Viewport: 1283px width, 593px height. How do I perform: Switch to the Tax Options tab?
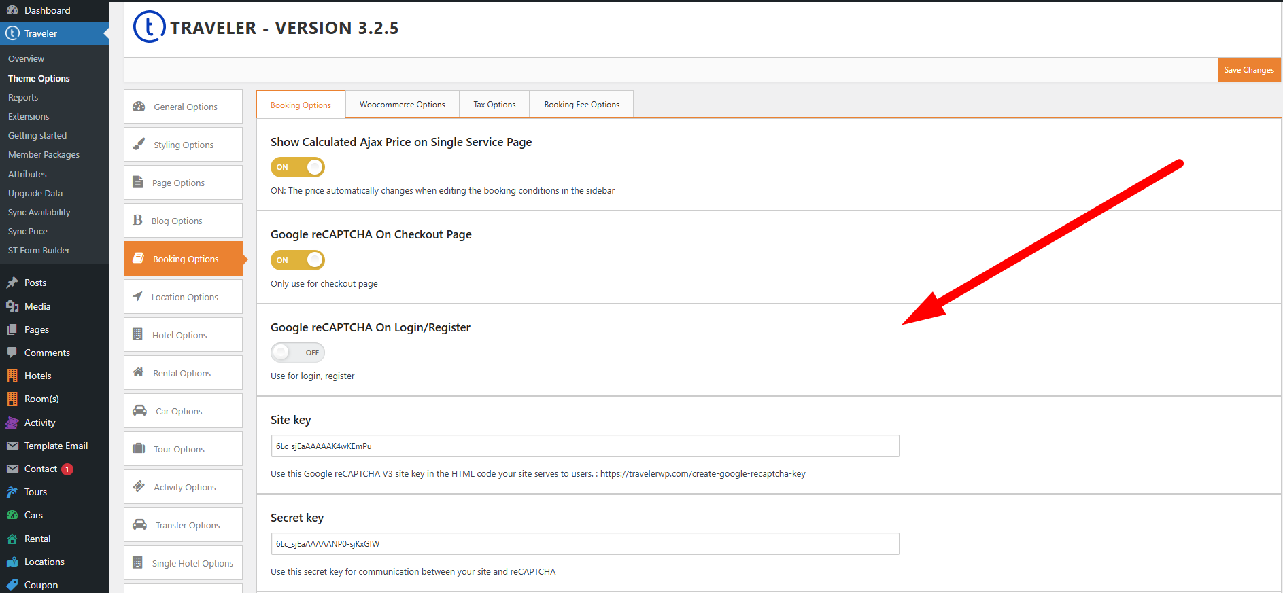click(494, 105)
